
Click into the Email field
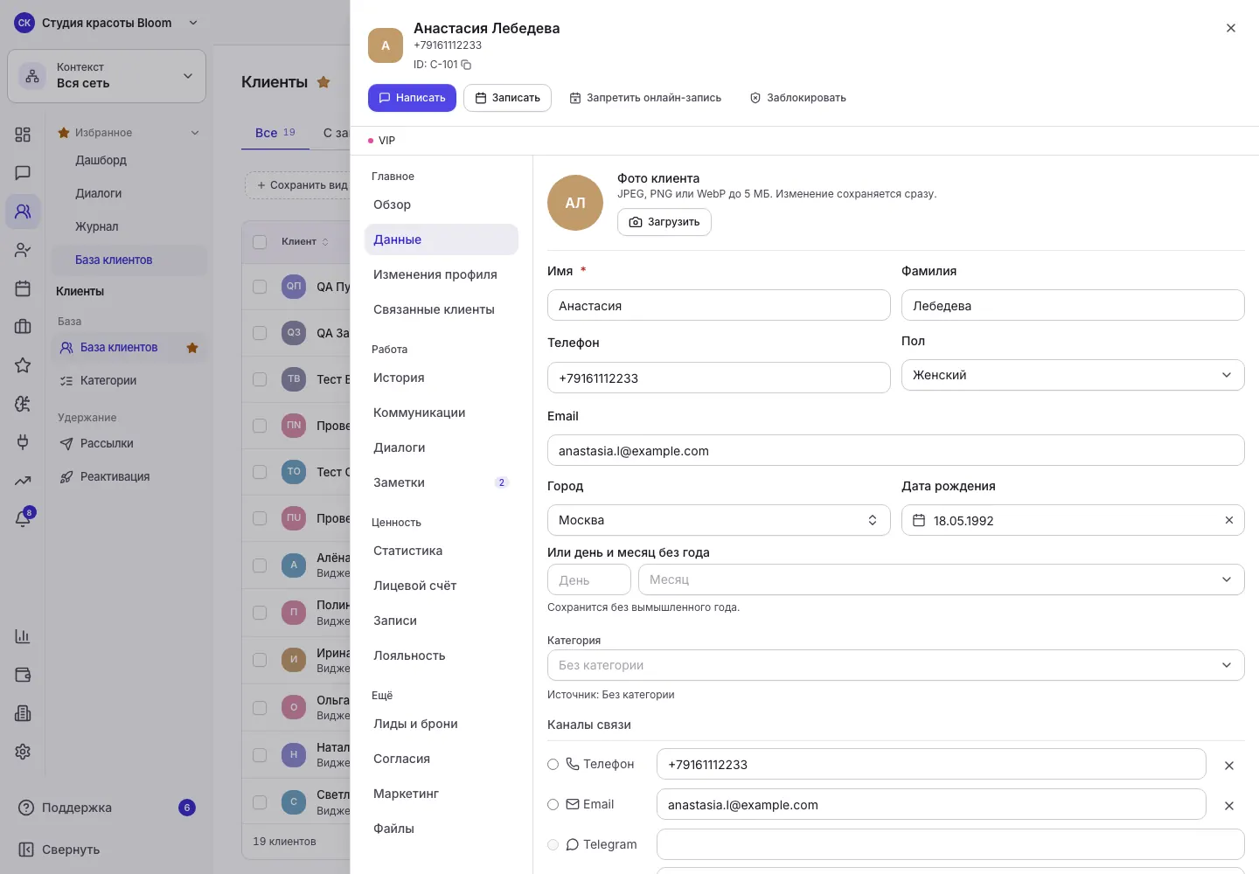coord(895,450)
